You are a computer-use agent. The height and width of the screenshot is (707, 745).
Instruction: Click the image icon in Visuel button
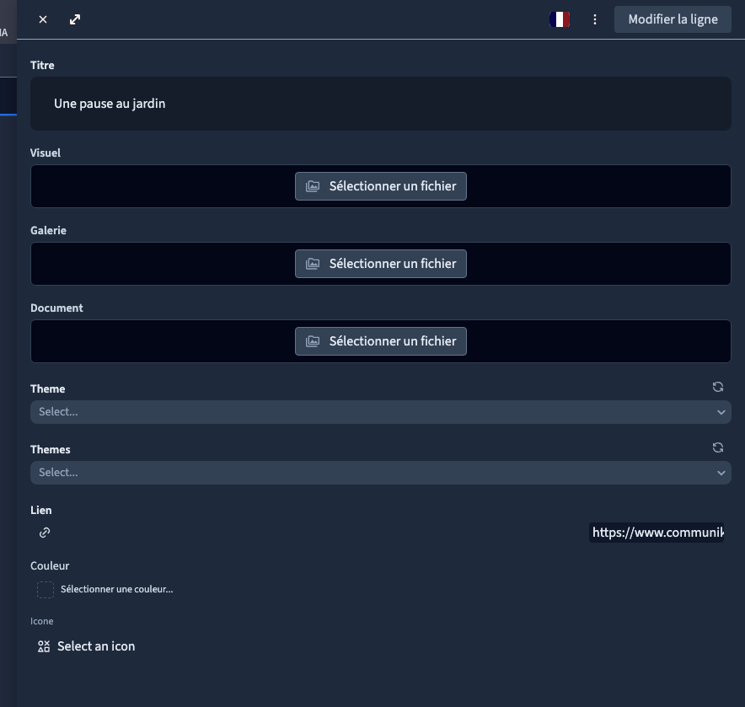point(313,186)
